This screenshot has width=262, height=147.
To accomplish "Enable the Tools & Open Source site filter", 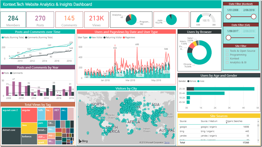I will (x=227, y=51).
